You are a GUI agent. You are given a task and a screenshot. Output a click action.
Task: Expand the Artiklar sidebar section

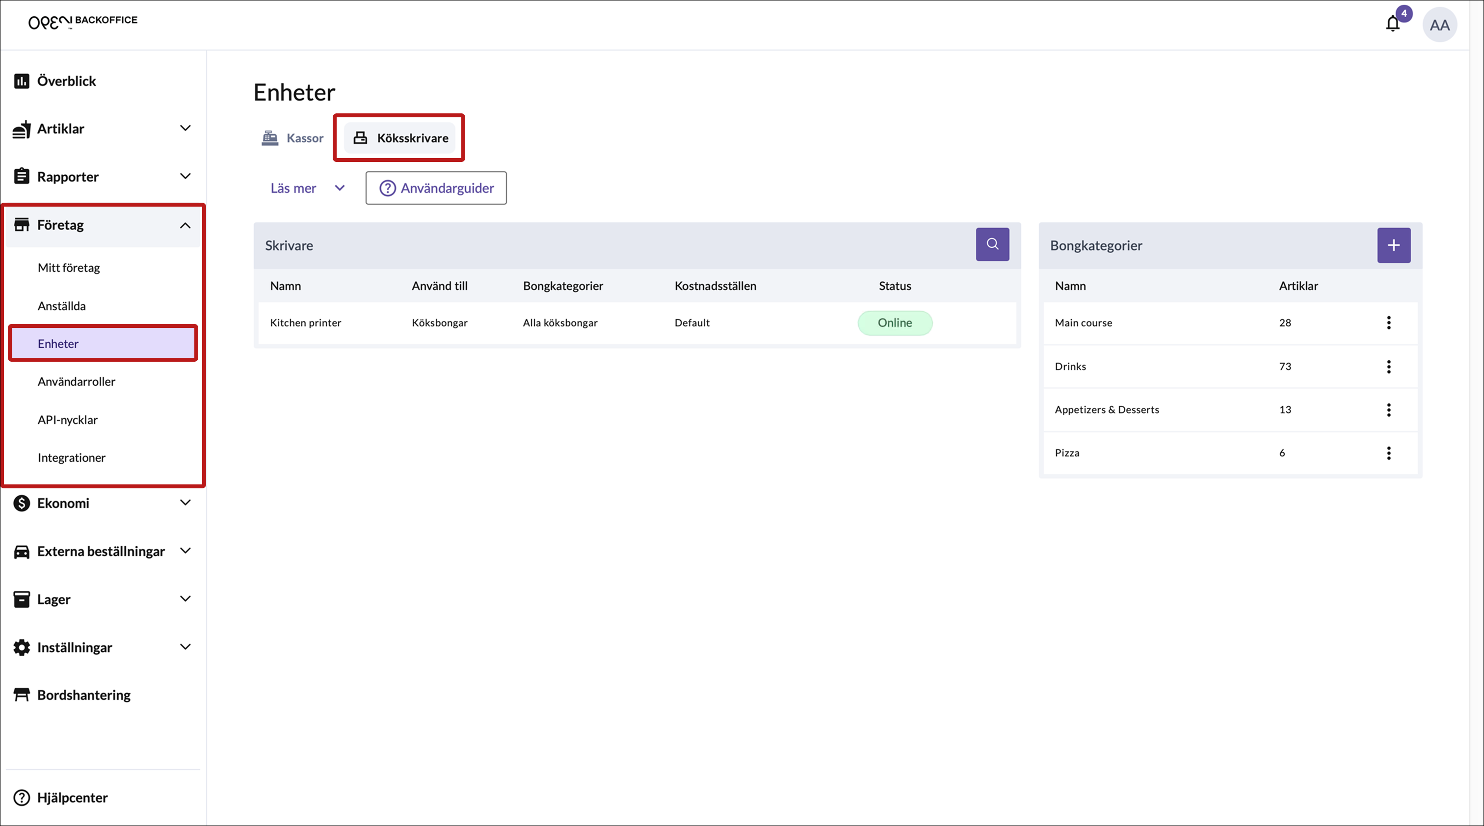(185, 129)
